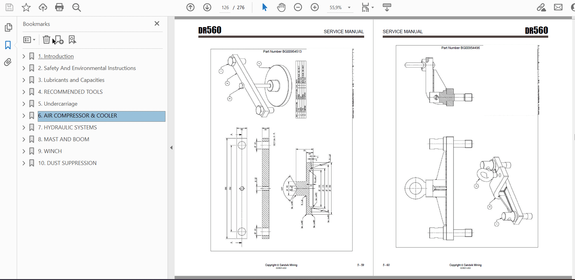Viewport: 575px width, 280px height.
Task: Add document to starred favorites
Action: pos(26,7)
